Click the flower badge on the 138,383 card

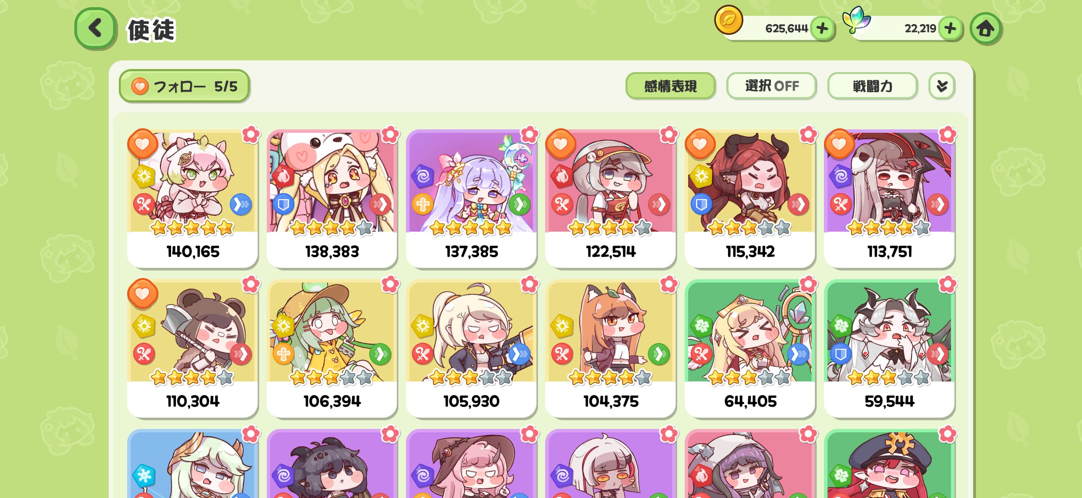coord(390,134)
